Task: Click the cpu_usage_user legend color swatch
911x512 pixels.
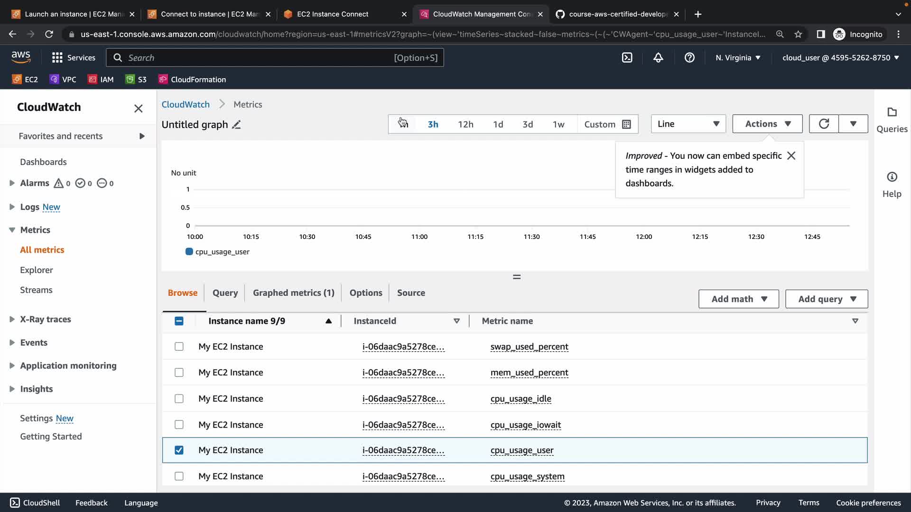Action: click(x=189, y=252)
